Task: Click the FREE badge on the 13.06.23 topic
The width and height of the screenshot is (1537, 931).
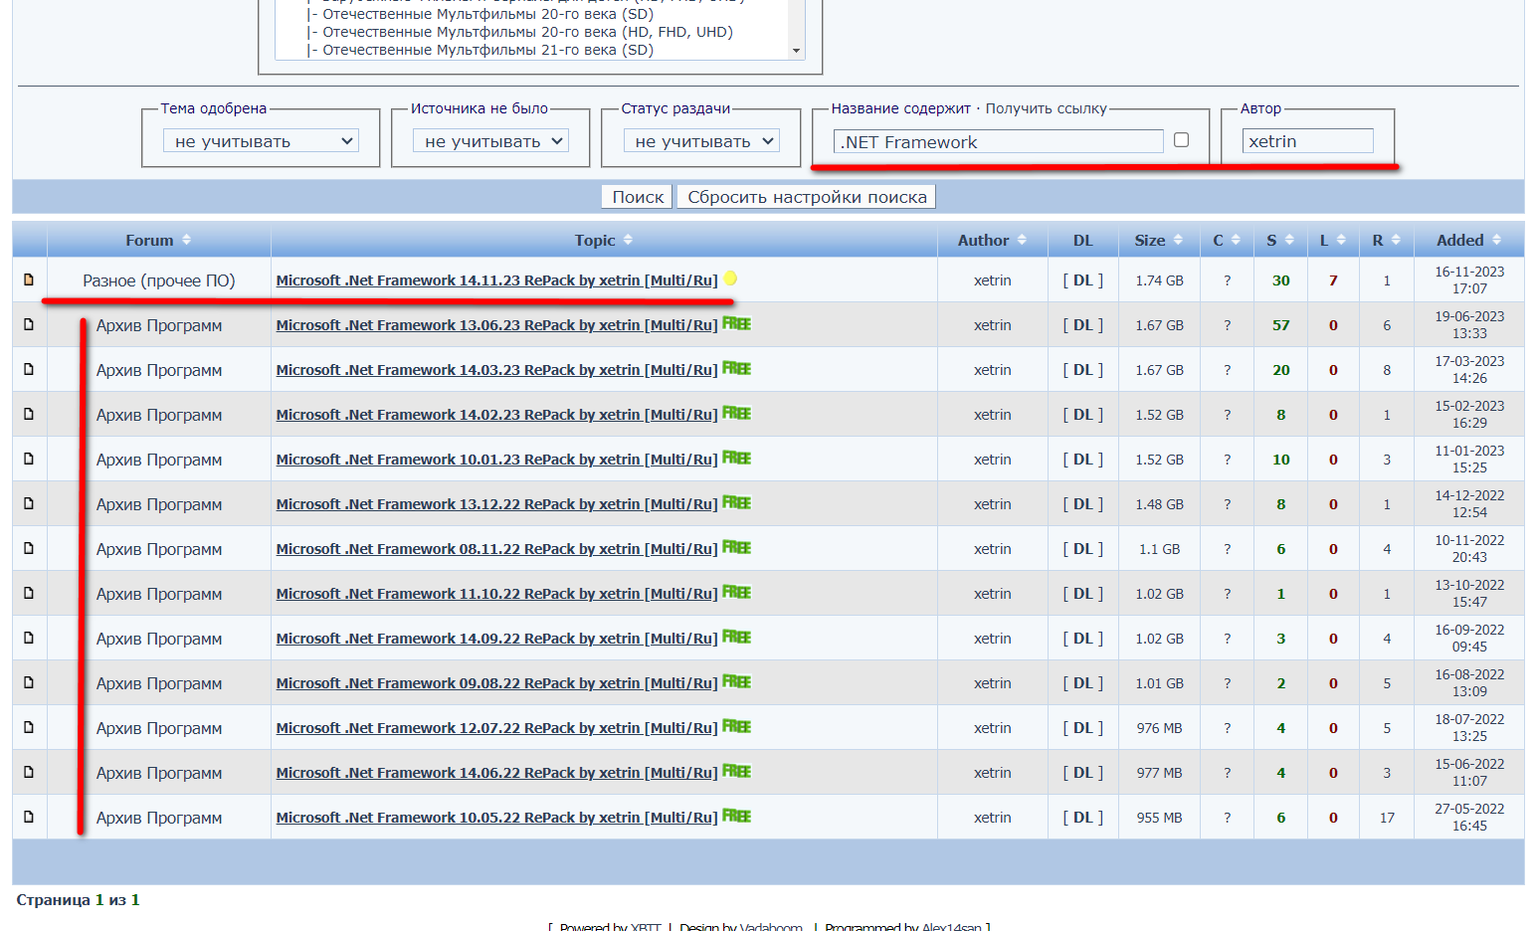Action: (x=736, y=323)
